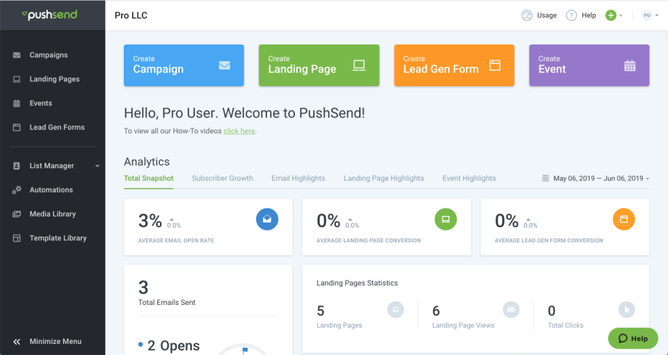Click the green plus add icon
The width and height of the screenshot is (668, 355).
click(611, 15)
